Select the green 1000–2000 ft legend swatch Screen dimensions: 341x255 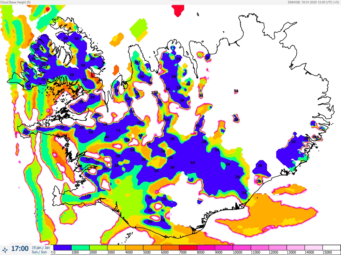click(80, 248)
